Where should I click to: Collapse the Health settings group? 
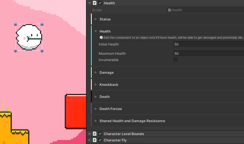[96, 31]
